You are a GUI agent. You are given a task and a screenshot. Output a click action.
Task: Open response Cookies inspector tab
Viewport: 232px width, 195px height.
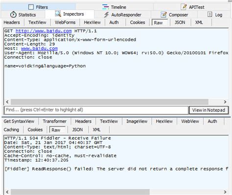pyautogui.click(x=35, y=130)
